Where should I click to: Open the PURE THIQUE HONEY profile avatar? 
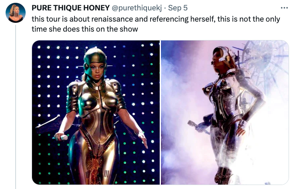pyautogui.click(x=16, y=13)
